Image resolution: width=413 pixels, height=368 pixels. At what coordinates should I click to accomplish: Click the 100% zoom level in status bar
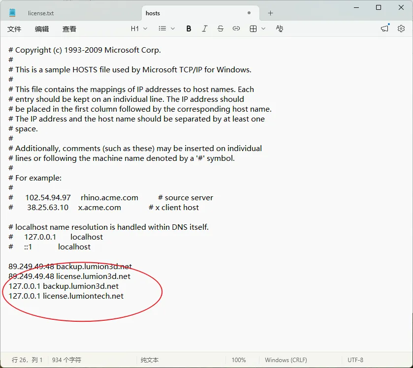pos(239,360)
